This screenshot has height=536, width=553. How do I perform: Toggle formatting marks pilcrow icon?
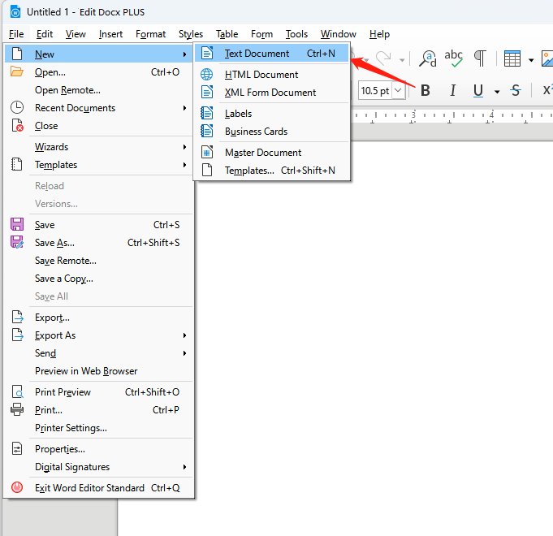pos(480,58)
